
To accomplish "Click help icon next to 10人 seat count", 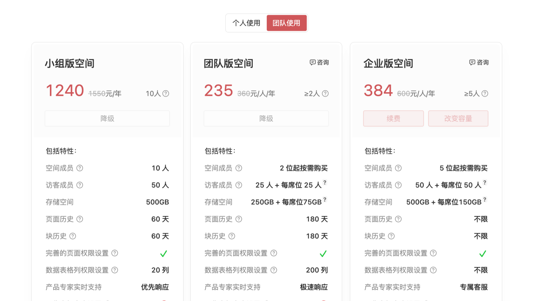I will pyautogui.click(x=166, y=93).
